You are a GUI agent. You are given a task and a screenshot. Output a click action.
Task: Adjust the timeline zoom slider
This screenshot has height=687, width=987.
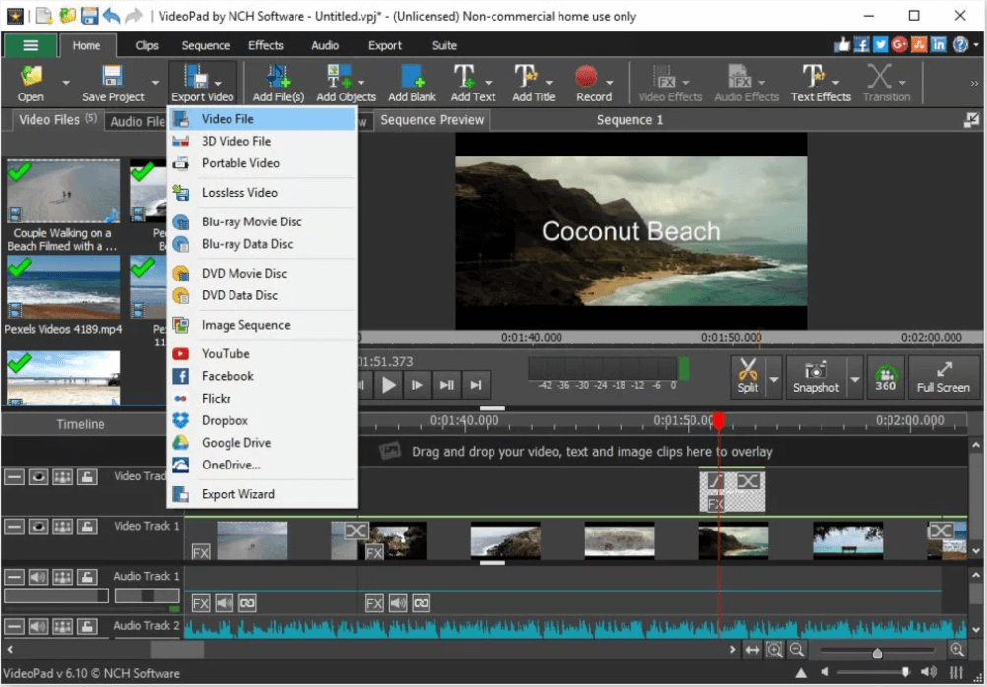coord(876,652)
